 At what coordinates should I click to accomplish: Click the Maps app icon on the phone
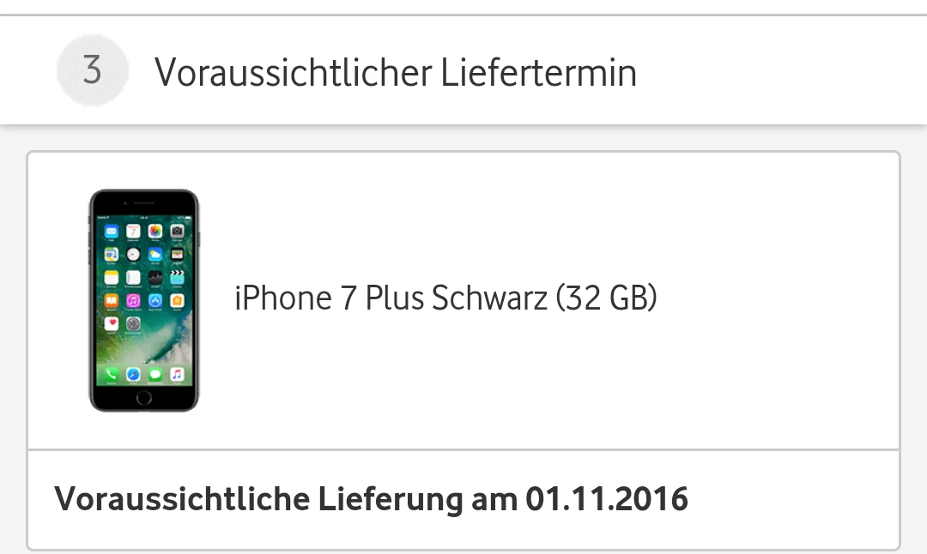pyautogui.click(x=111, y=255)
